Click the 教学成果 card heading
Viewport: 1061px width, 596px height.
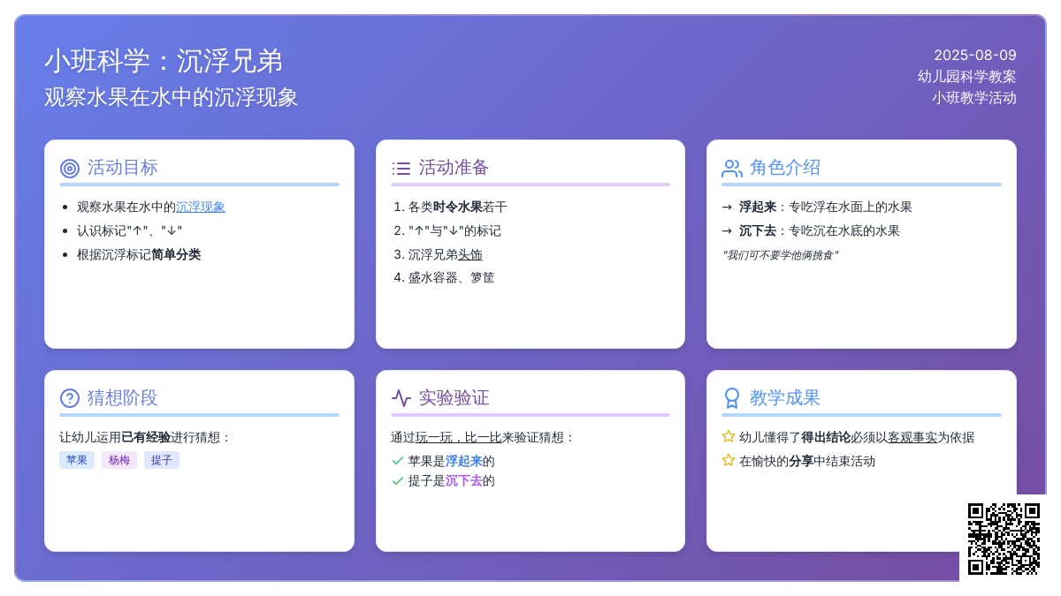click(785, 398)
